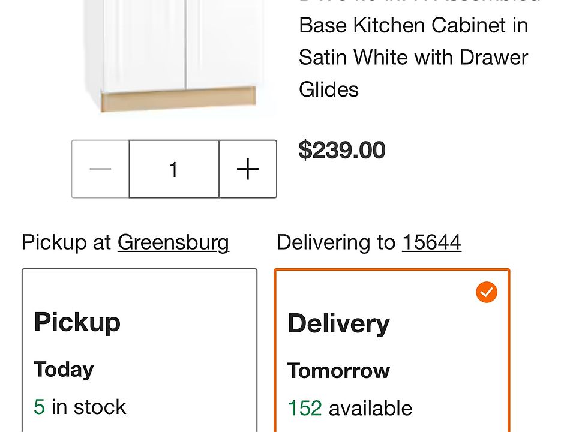This screenshot has width=576, height=432.
Task: Decrease quantity with the minus button
Action: point(100,169)
